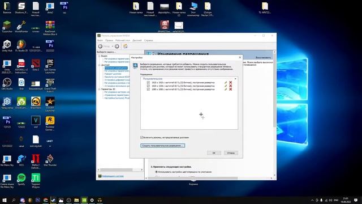Select the FL Studio 20 desktop icon
Image resolution: width=362 pixels, height=204 pixels.
click(x=21, y=46)
